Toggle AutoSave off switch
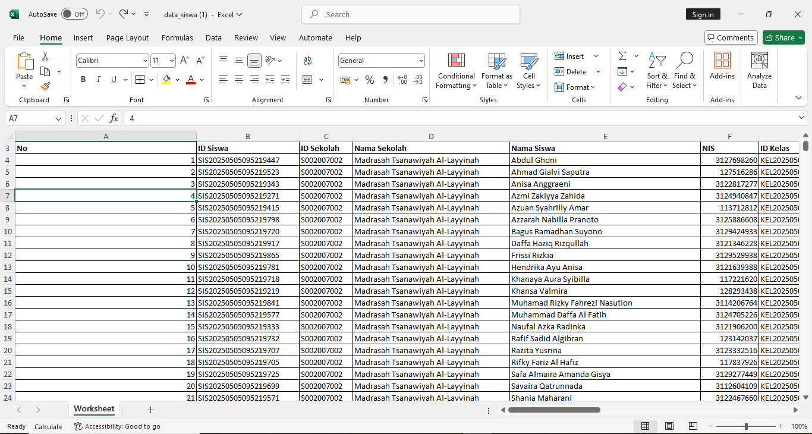Viewport: 812px width, 434px height. [x=74, y=14]
